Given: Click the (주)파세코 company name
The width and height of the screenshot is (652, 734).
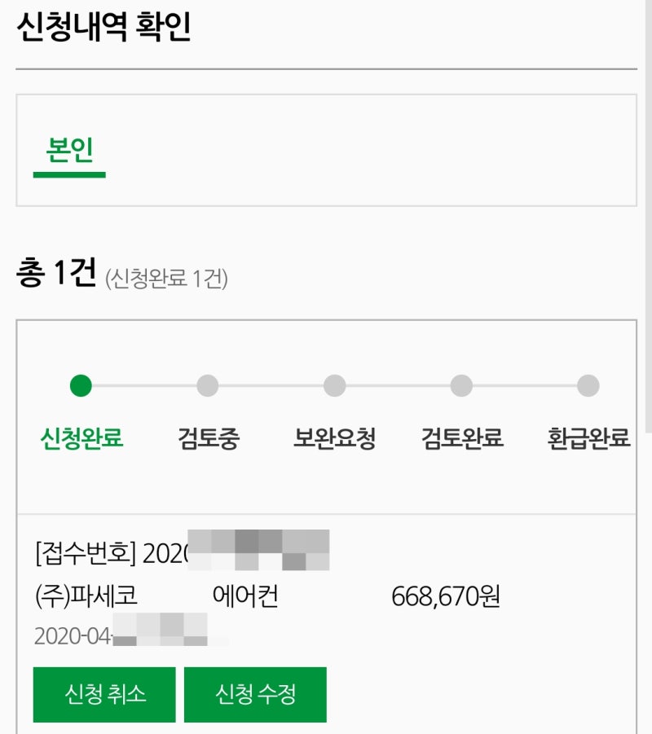Looking at the screenshot, I should point(86,596).
